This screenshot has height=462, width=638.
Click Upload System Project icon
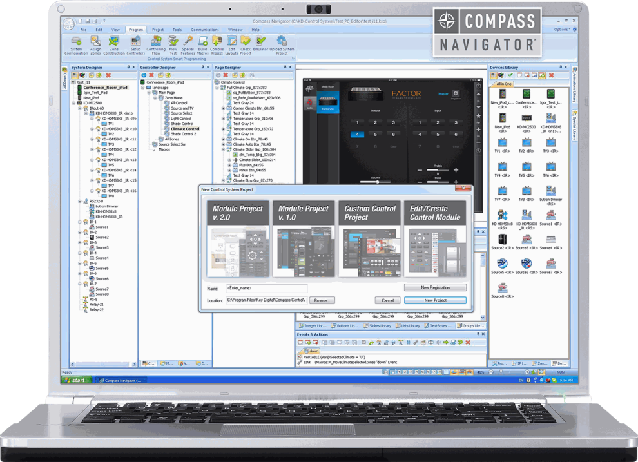282,43
